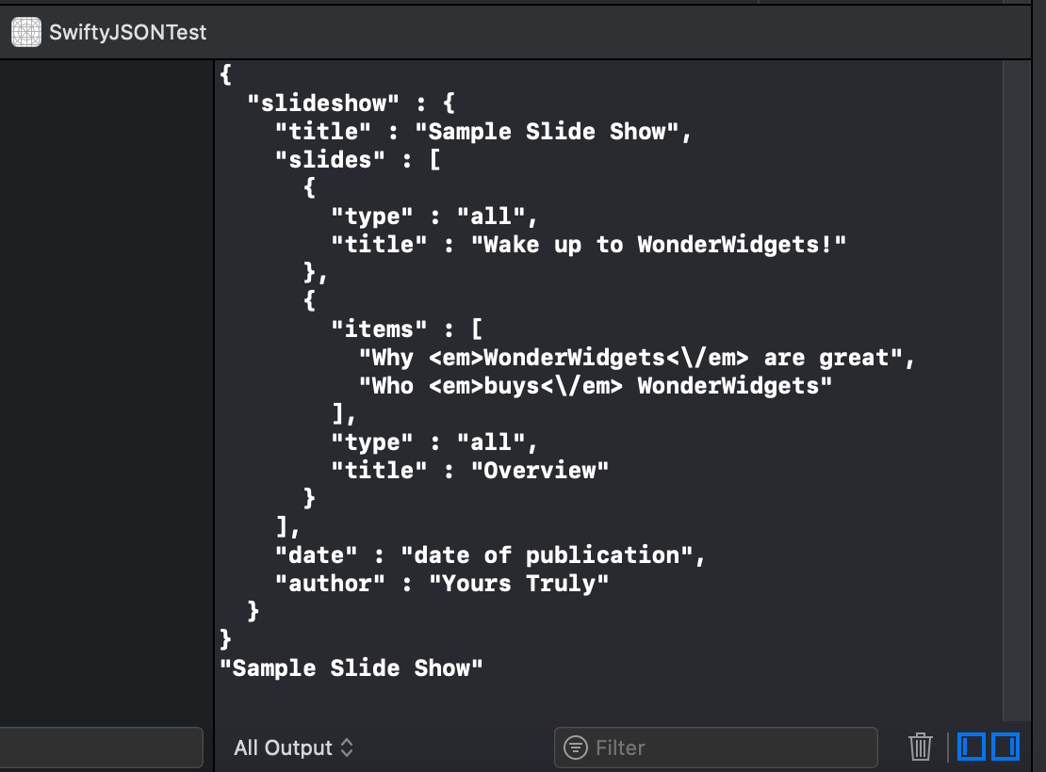Click the "author" : "Yours Truly" line
Image resolution: width=1046 pixels, height=772 pixels.
(x=442, y=584)
